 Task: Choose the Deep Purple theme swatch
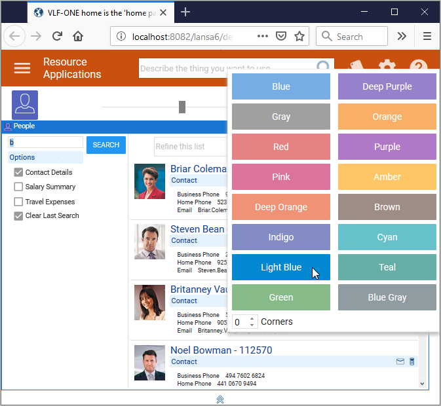coord(387,86)
